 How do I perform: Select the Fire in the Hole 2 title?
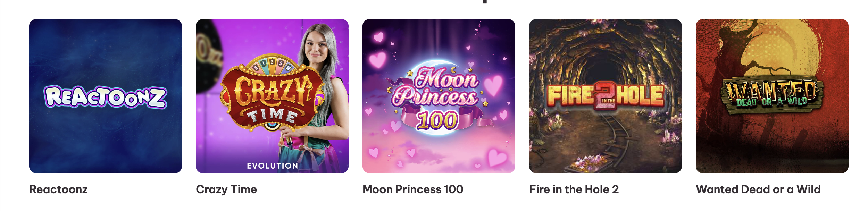click(574, 189)
